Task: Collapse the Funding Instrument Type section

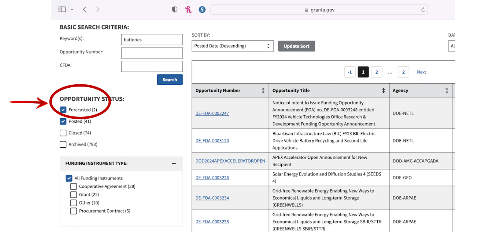Action: [x=174, y=164]
